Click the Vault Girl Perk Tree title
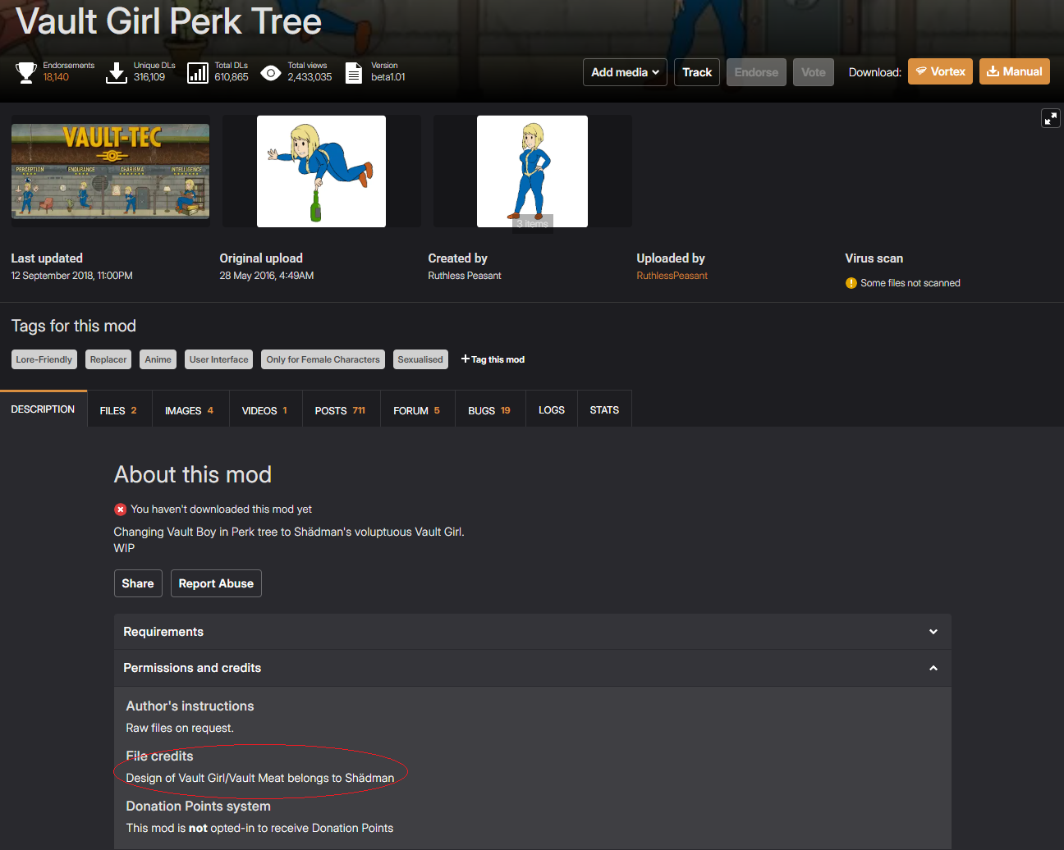Screen dimensions: 1064x850 click(x=169, y=21)
